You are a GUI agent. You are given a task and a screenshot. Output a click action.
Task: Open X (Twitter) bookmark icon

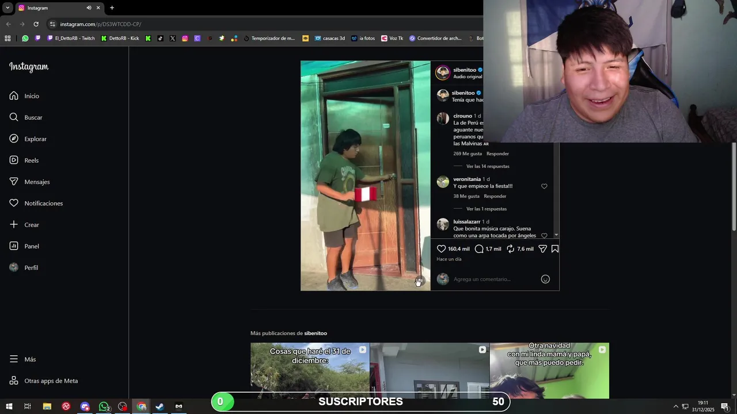173,39
